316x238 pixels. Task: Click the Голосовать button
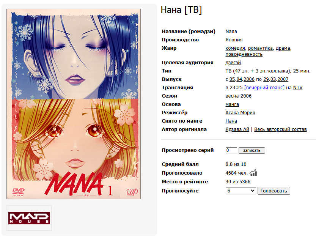point(274,191)
